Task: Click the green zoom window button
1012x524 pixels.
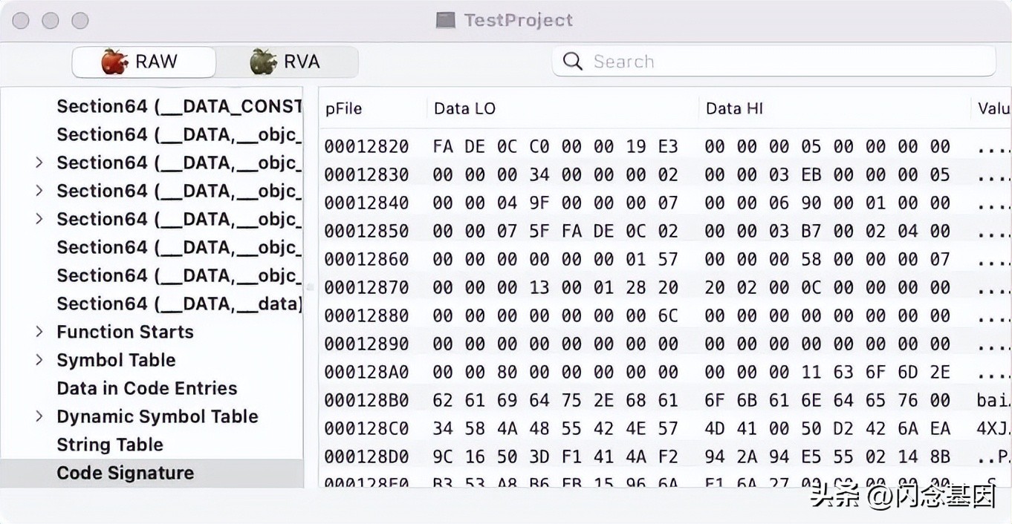Action: 80,21
